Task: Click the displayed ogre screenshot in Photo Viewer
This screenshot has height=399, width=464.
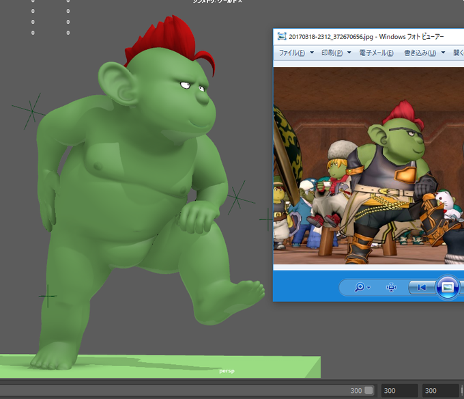Action: click(x=368, y=165)
